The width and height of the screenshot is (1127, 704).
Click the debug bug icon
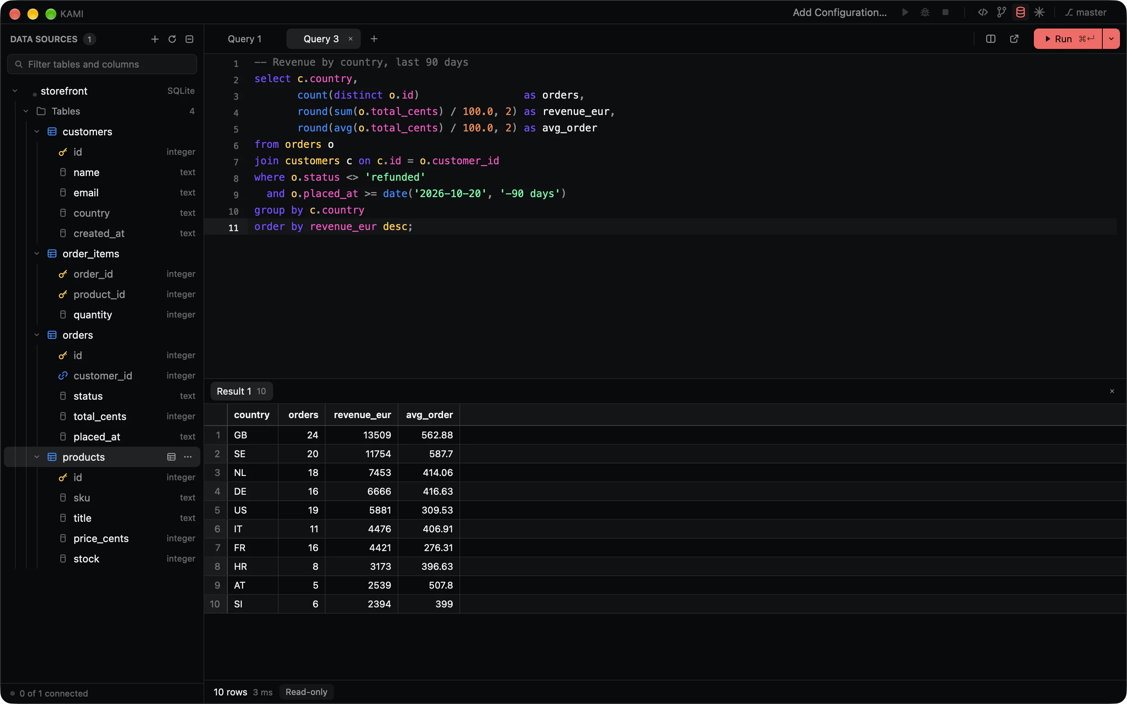pyautogui.click(x=925, y=13)
